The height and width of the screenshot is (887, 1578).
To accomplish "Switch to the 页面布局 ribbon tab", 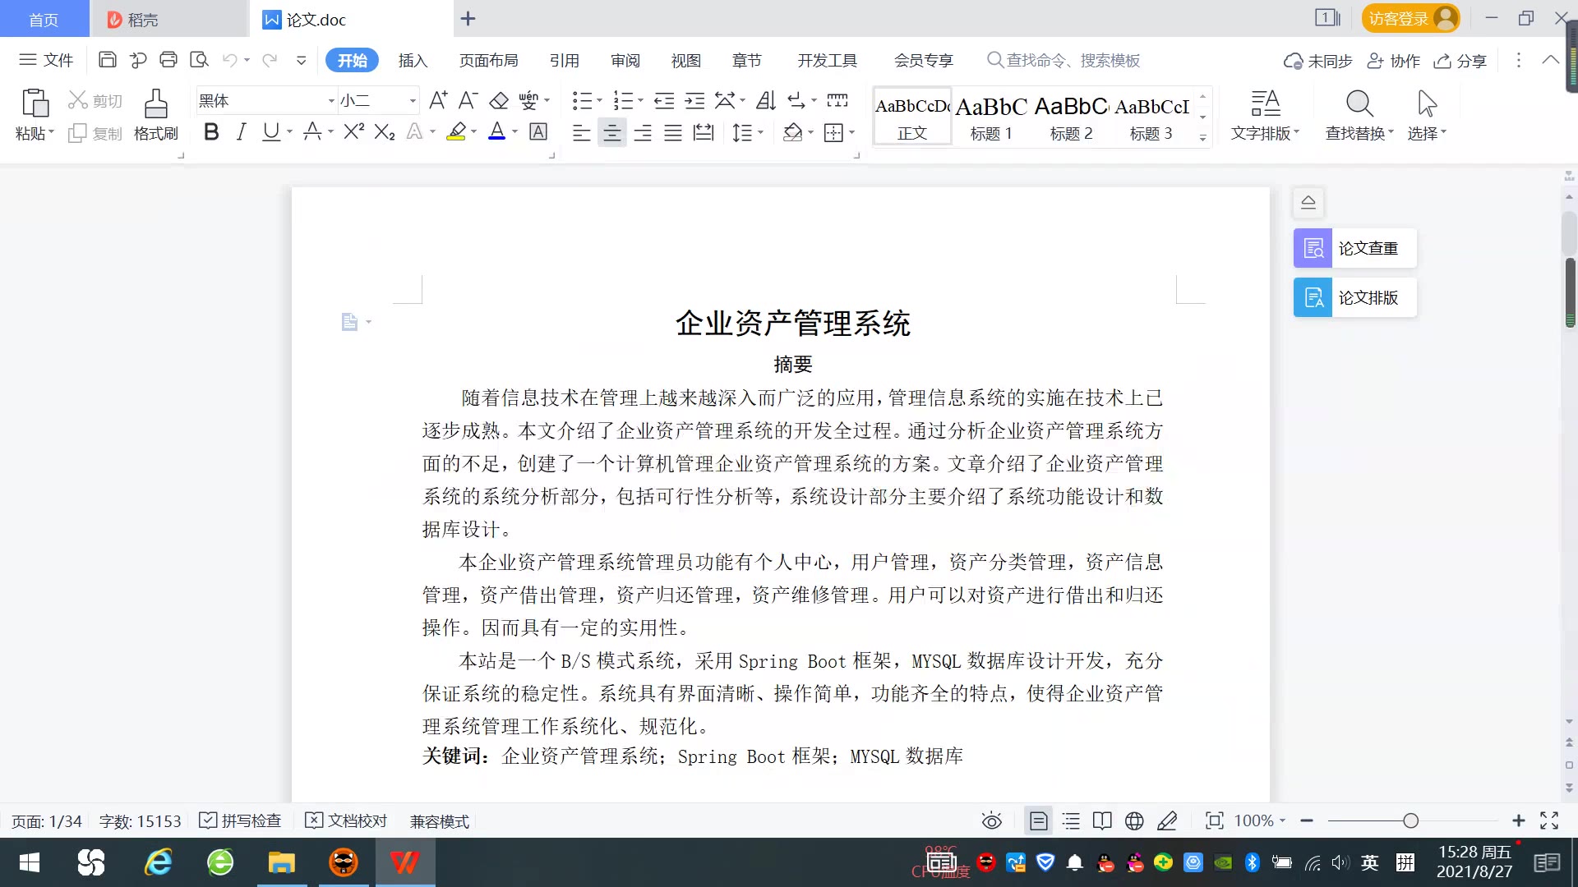I will pyautogui.click(x=488, y=60).
